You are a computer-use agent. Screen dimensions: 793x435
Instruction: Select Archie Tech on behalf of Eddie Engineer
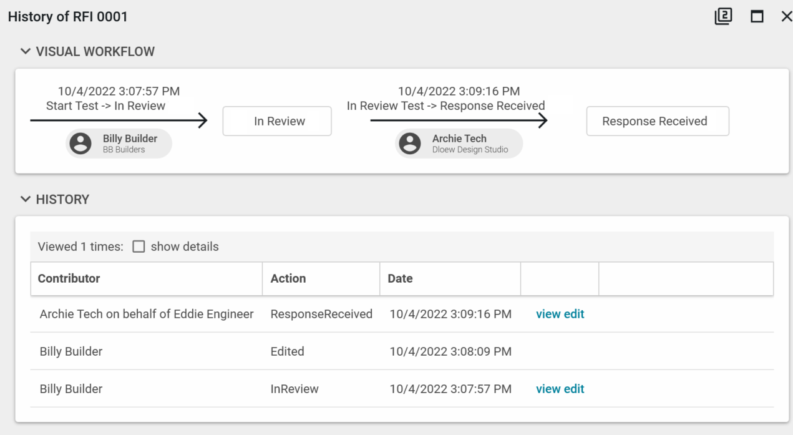coord(147,314)
